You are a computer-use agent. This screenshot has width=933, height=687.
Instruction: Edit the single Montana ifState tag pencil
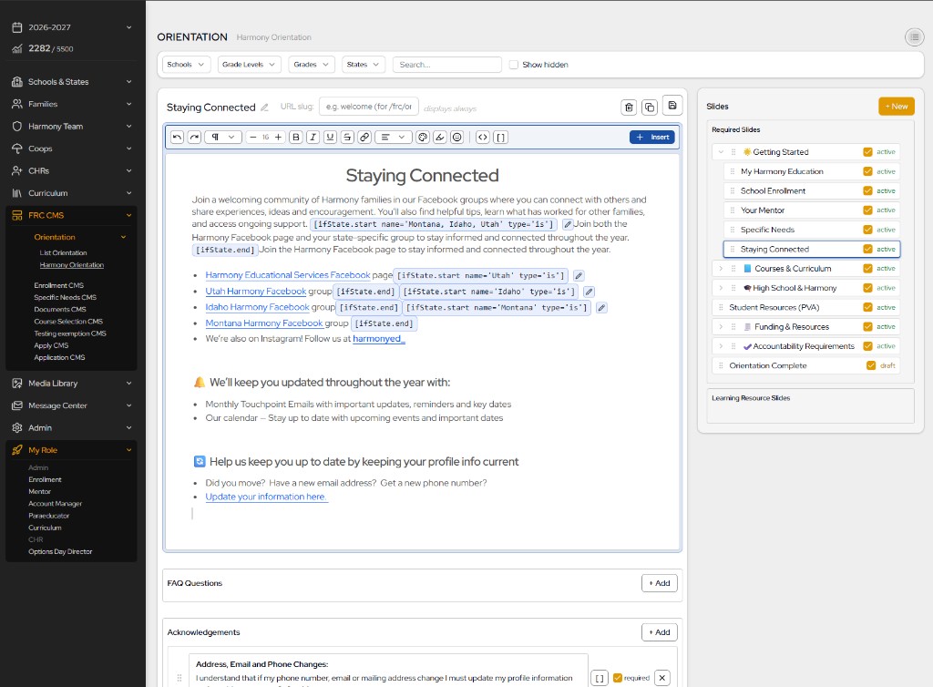point(601,308)
